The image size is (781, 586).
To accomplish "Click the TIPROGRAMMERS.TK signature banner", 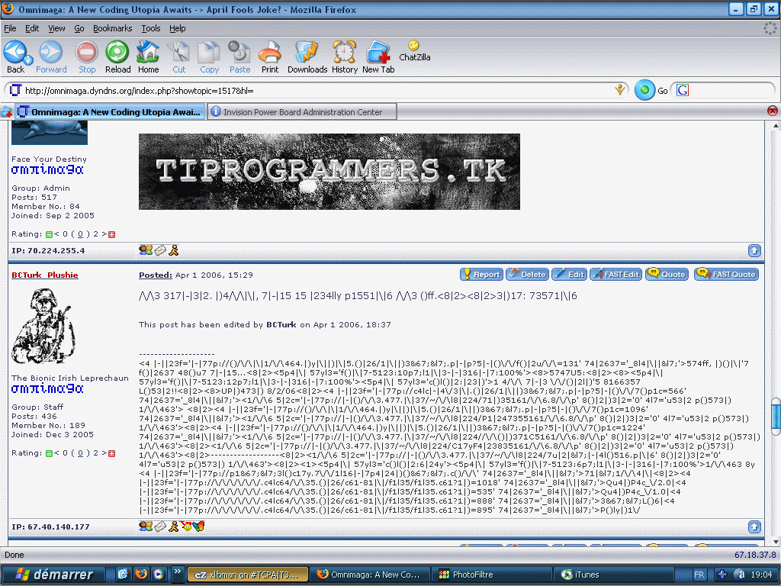I will [329, 172].
